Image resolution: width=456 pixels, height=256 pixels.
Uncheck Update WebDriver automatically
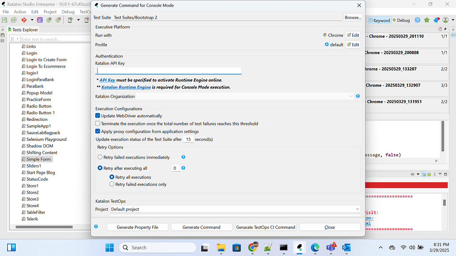pyautogui.click(x=97, y=116)
